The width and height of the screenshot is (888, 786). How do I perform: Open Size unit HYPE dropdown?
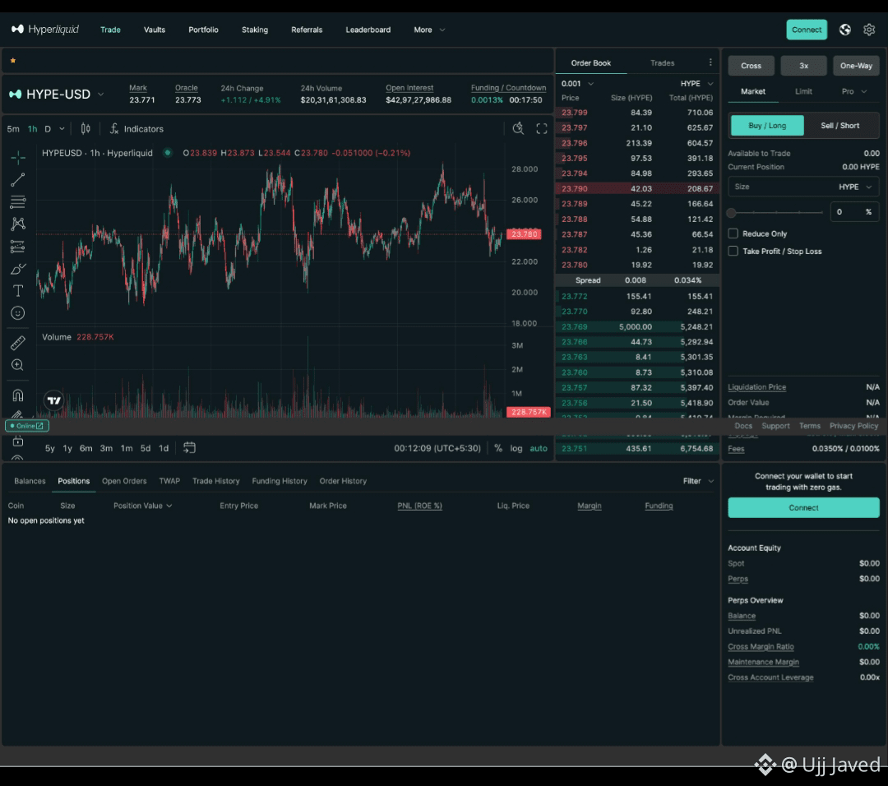click(x=855, y=187)
